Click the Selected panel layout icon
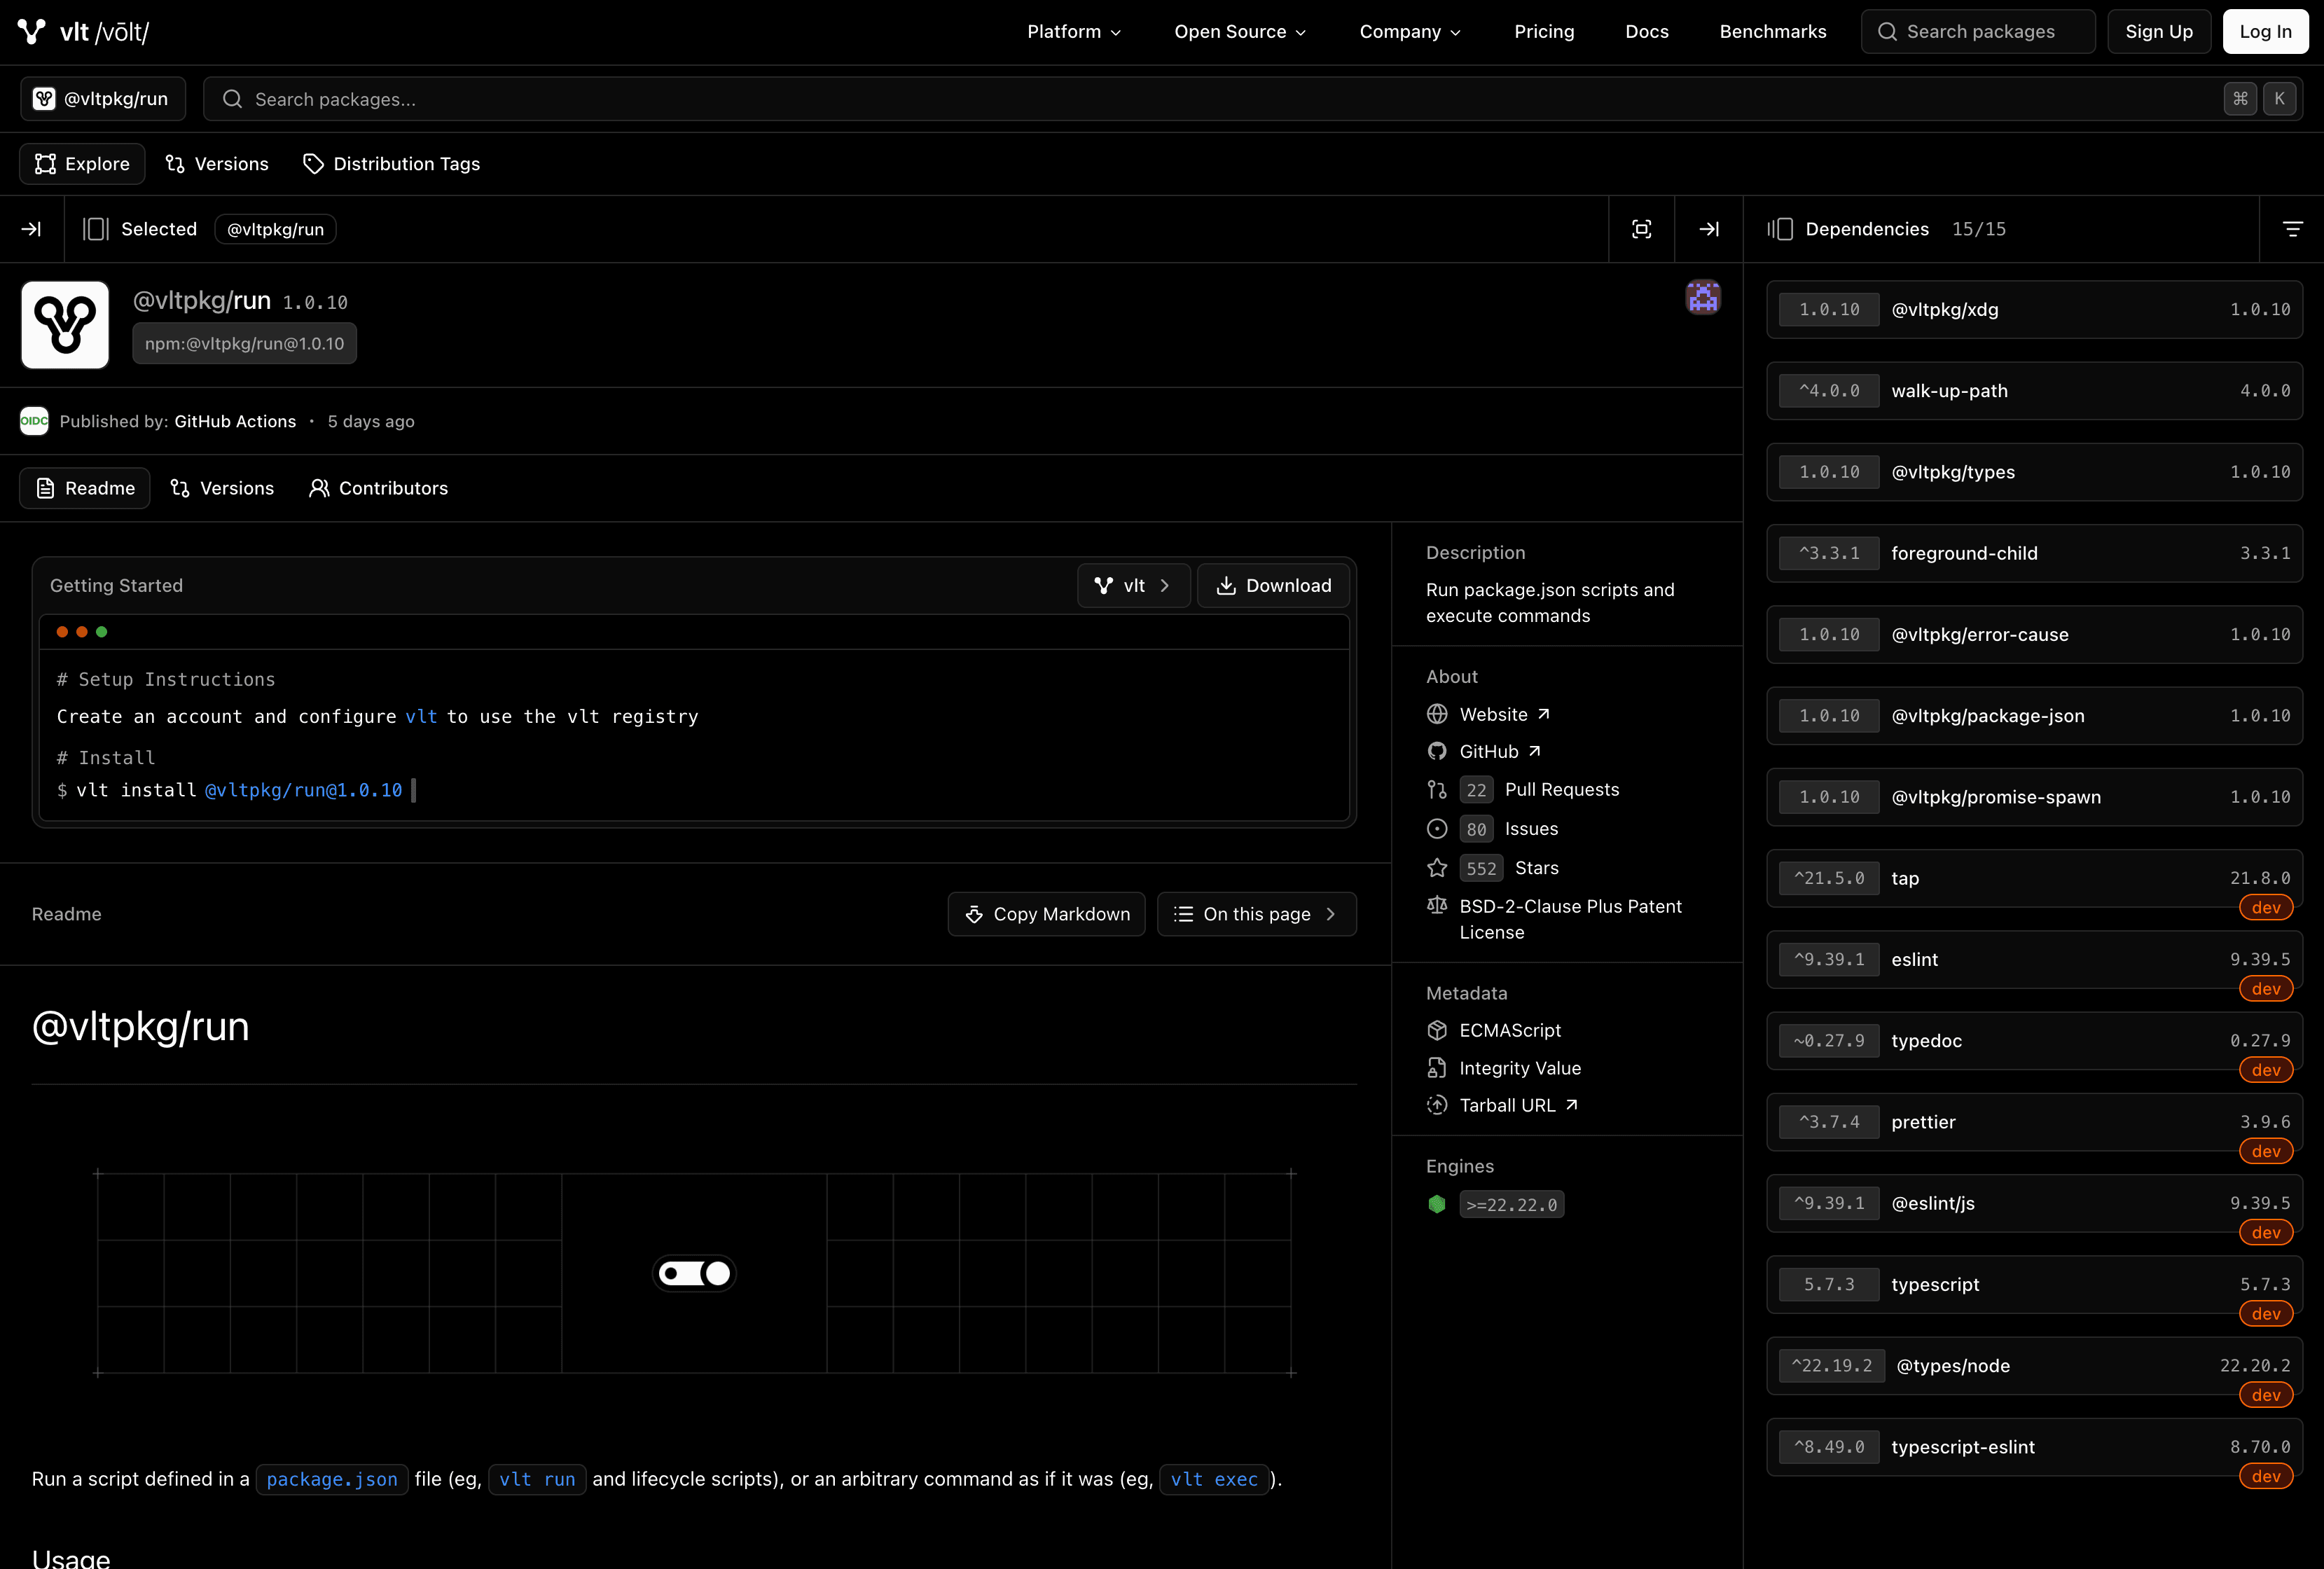Screen dimensions: 2324x1569 pos(96,229)
